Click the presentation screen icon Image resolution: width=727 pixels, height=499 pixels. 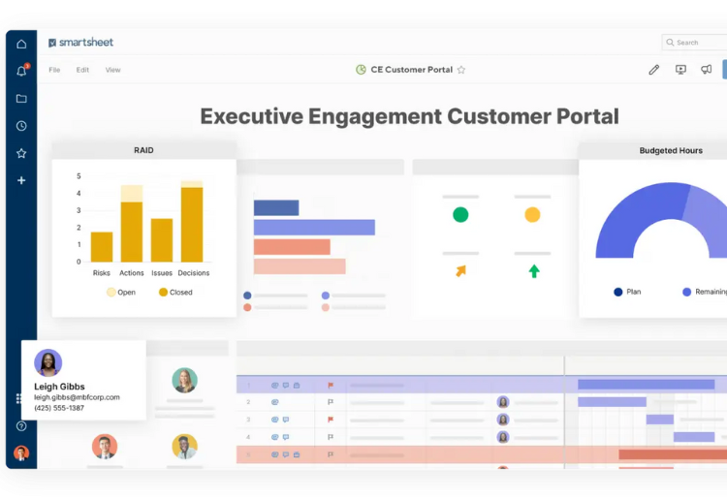point(680,70)
